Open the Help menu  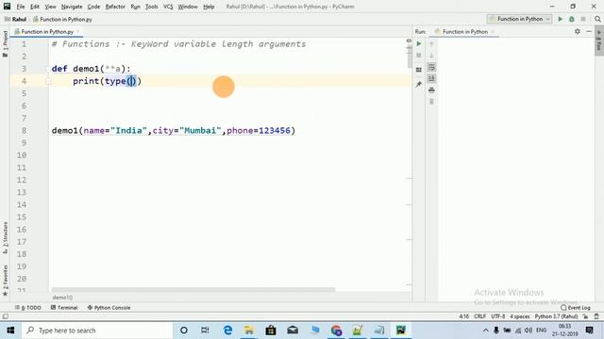tap(209, 7)
